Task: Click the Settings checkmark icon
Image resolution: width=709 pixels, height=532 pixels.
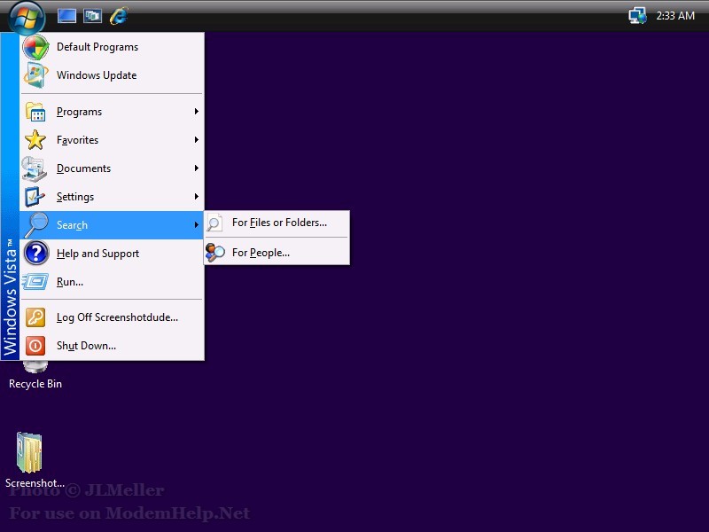Action: (35, 197)
